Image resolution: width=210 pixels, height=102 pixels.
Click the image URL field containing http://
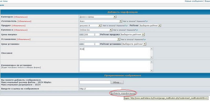click(x=101, y=89)
